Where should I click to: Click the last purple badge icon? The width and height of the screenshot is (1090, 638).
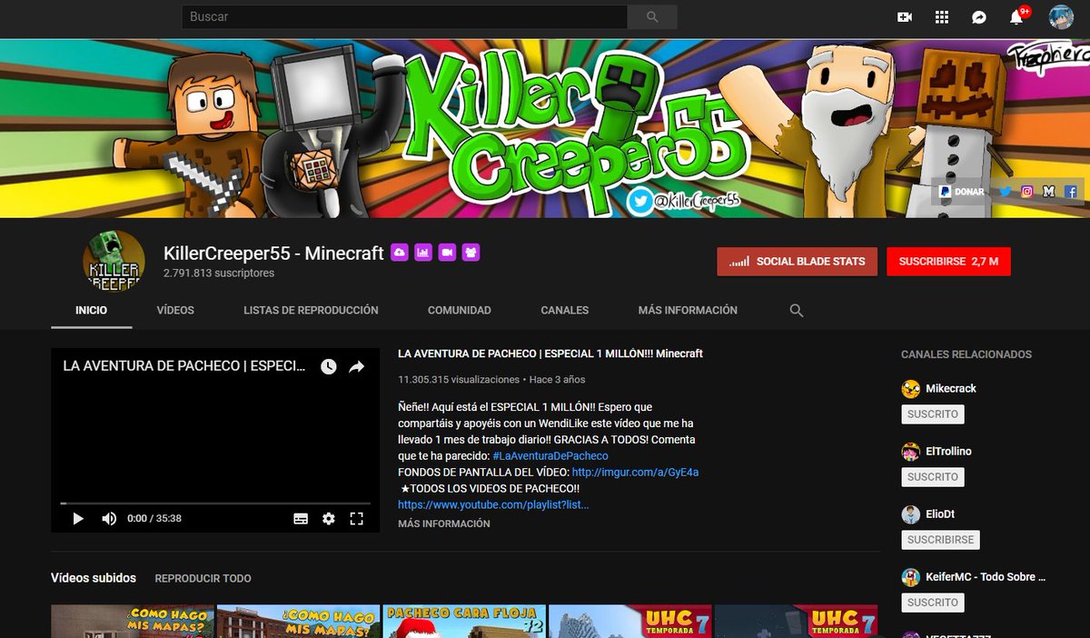[471, 253]
